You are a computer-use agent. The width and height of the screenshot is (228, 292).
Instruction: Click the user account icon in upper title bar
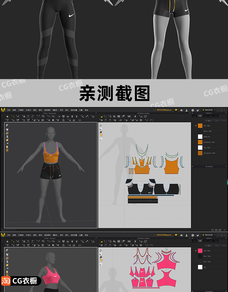(x=187, y=110)
